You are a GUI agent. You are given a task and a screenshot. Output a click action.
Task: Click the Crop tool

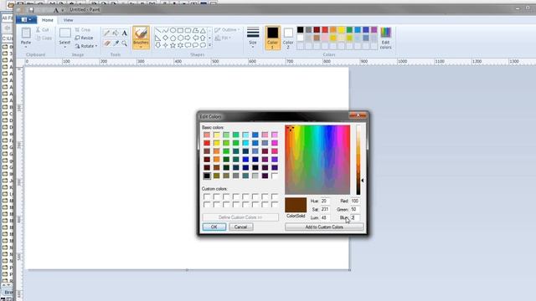pos(83,30)
